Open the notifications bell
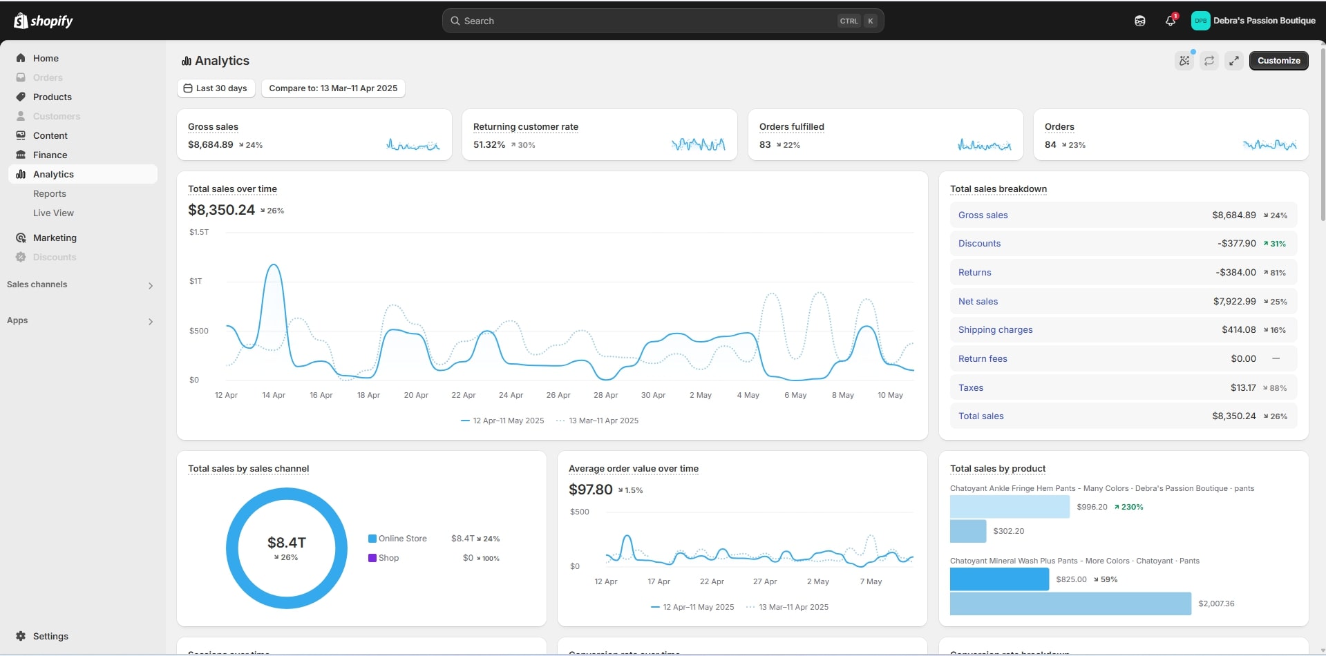1326x656 pixels. coord(1170,21)
